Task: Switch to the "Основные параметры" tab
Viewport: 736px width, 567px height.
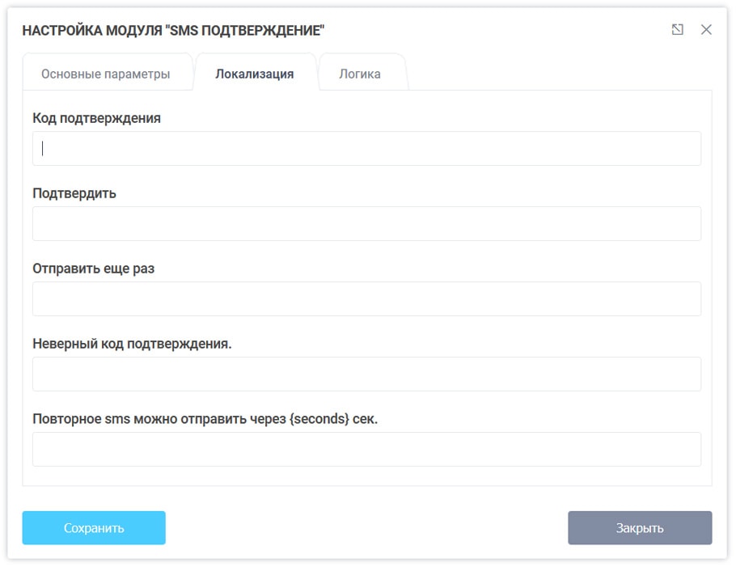Action: click(108, 73)
